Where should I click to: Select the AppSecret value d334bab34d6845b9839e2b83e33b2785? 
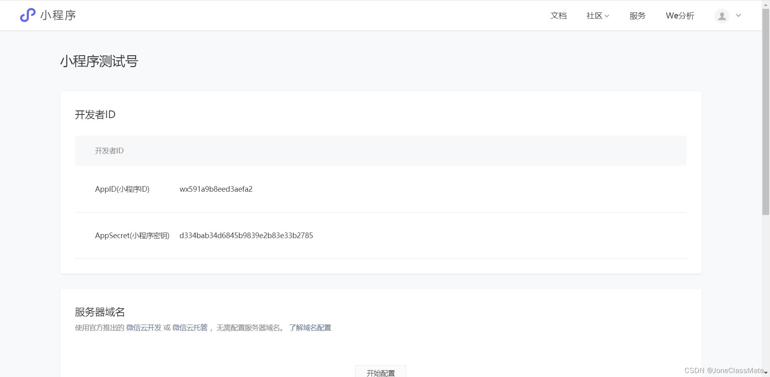tap(246, 236)
